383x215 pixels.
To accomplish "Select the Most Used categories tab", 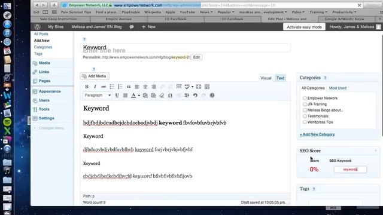I will pyautogui.click(x=338, y=88).
